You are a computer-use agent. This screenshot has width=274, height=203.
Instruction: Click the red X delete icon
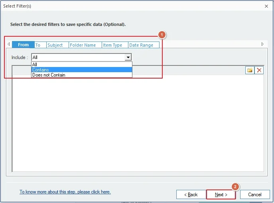click(259, 70)
